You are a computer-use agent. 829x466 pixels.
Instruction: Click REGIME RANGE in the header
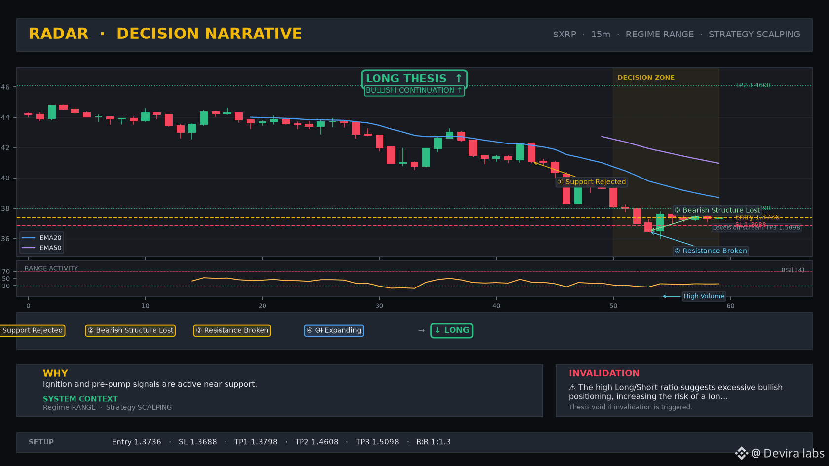point(660,35)
